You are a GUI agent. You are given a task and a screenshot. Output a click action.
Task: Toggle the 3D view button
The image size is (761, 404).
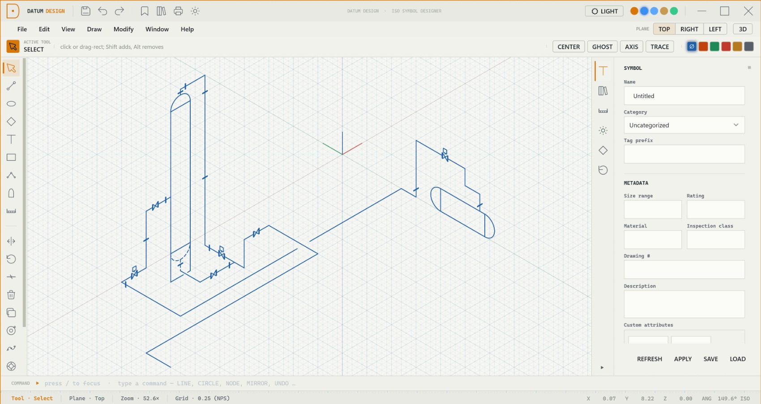743,29
